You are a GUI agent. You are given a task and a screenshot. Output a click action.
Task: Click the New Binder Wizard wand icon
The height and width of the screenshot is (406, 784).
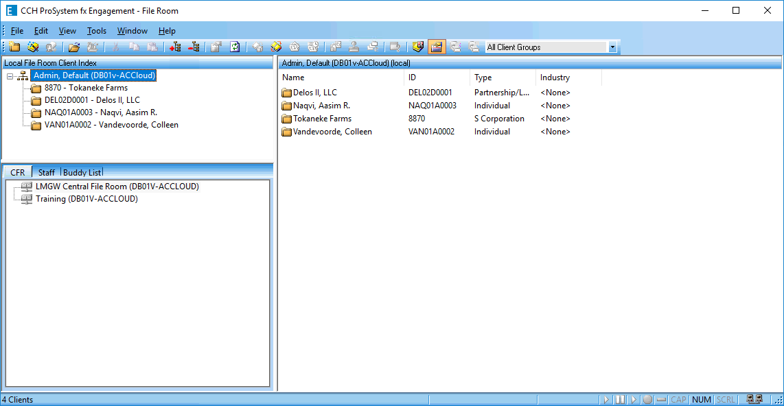(x=33, y=47)
